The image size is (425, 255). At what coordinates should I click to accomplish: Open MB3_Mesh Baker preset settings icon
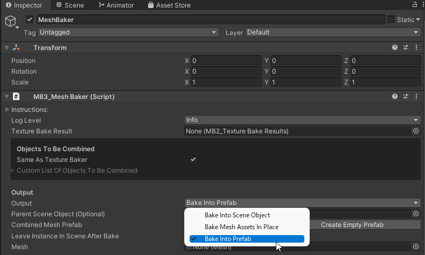coord(406,96)
